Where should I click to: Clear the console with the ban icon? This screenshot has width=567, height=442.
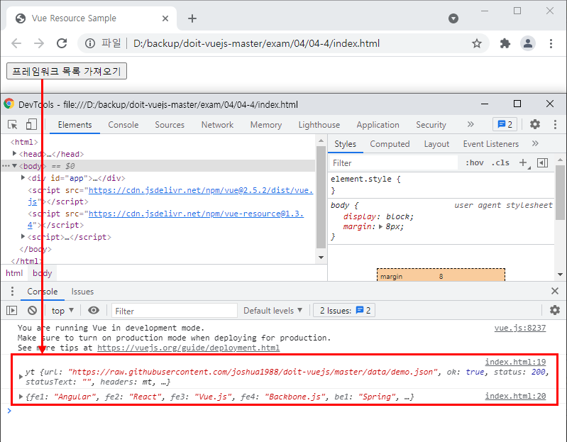(x=32, y=311)
